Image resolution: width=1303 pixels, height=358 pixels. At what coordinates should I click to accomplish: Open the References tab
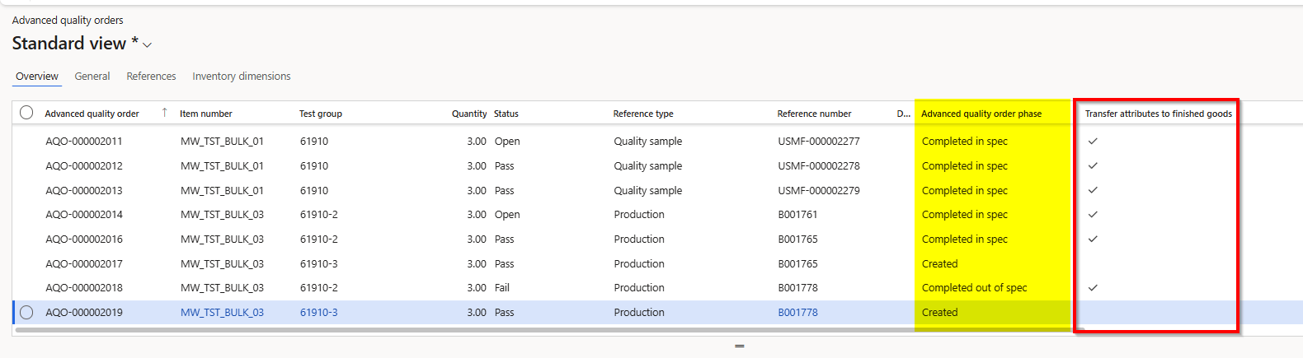pos(151,77)
